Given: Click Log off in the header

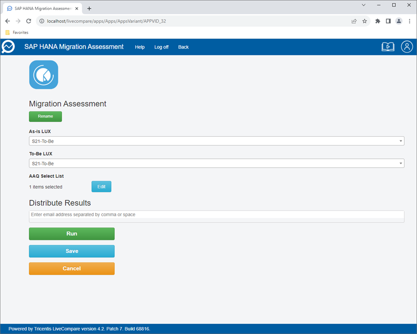Looking at the screenshot, I should click(x=161, y=47).
